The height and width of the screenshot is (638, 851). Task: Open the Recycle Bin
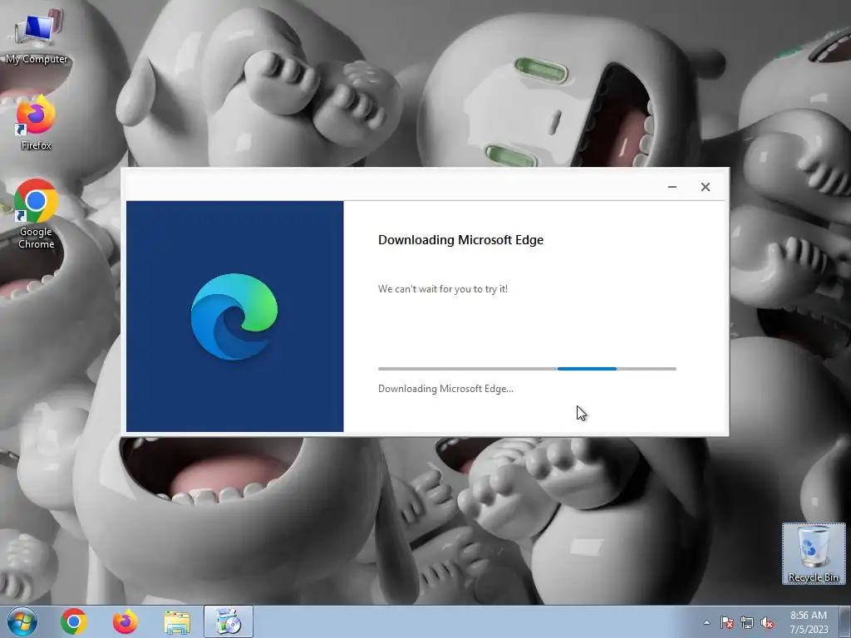pyautogui.click(x=813, y=554)
